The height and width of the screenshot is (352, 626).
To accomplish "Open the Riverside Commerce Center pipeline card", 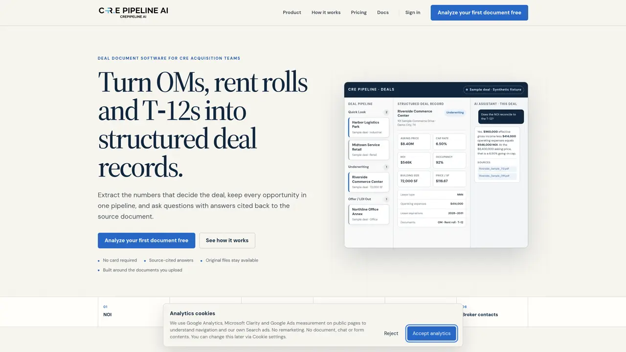I will coord(369,182).
